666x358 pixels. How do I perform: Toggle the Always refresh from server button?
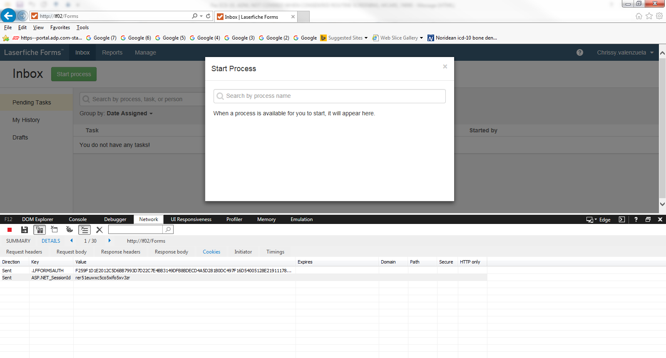pyautogui.click(x=40, y=230)
